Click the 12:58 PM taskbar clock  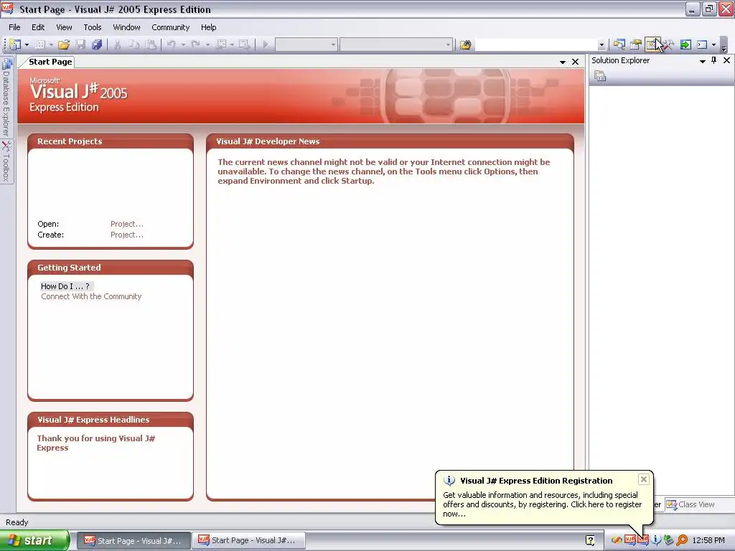tap(708, 540)
